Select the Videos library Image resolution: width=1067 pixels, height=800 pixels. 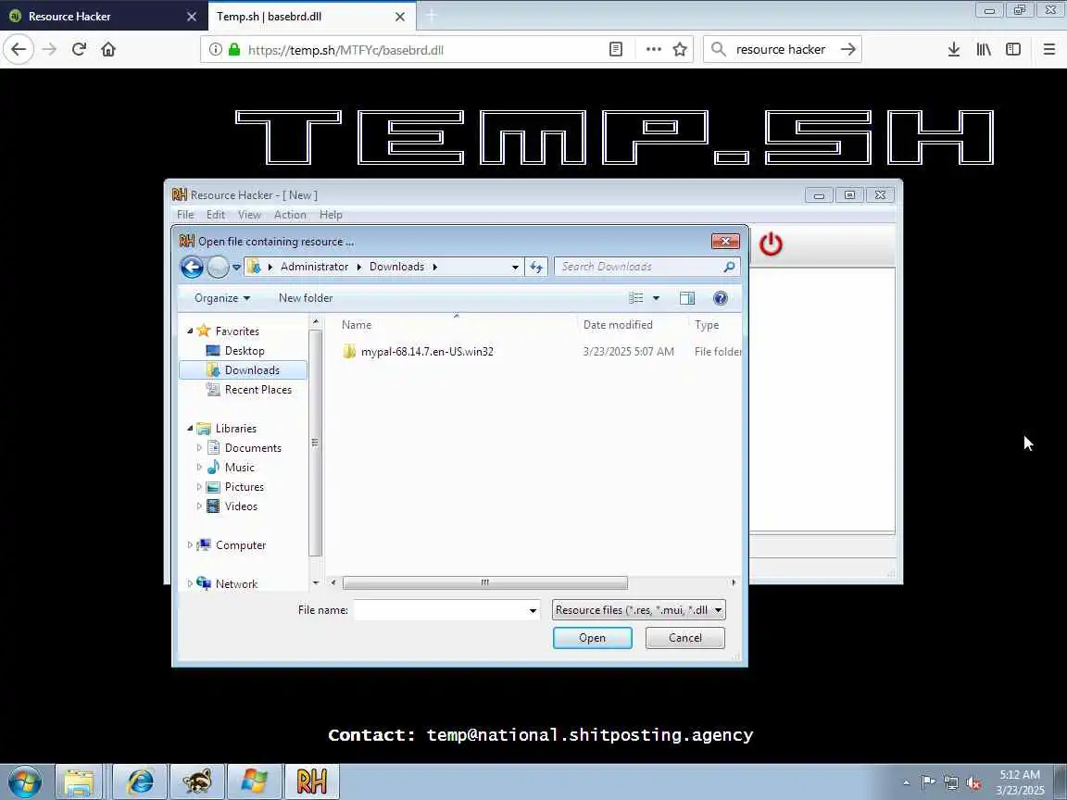coord(241,506)
